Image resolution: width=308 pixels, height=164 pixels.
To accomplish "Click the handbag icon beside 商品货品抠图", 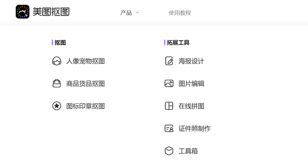I will 57,83.
